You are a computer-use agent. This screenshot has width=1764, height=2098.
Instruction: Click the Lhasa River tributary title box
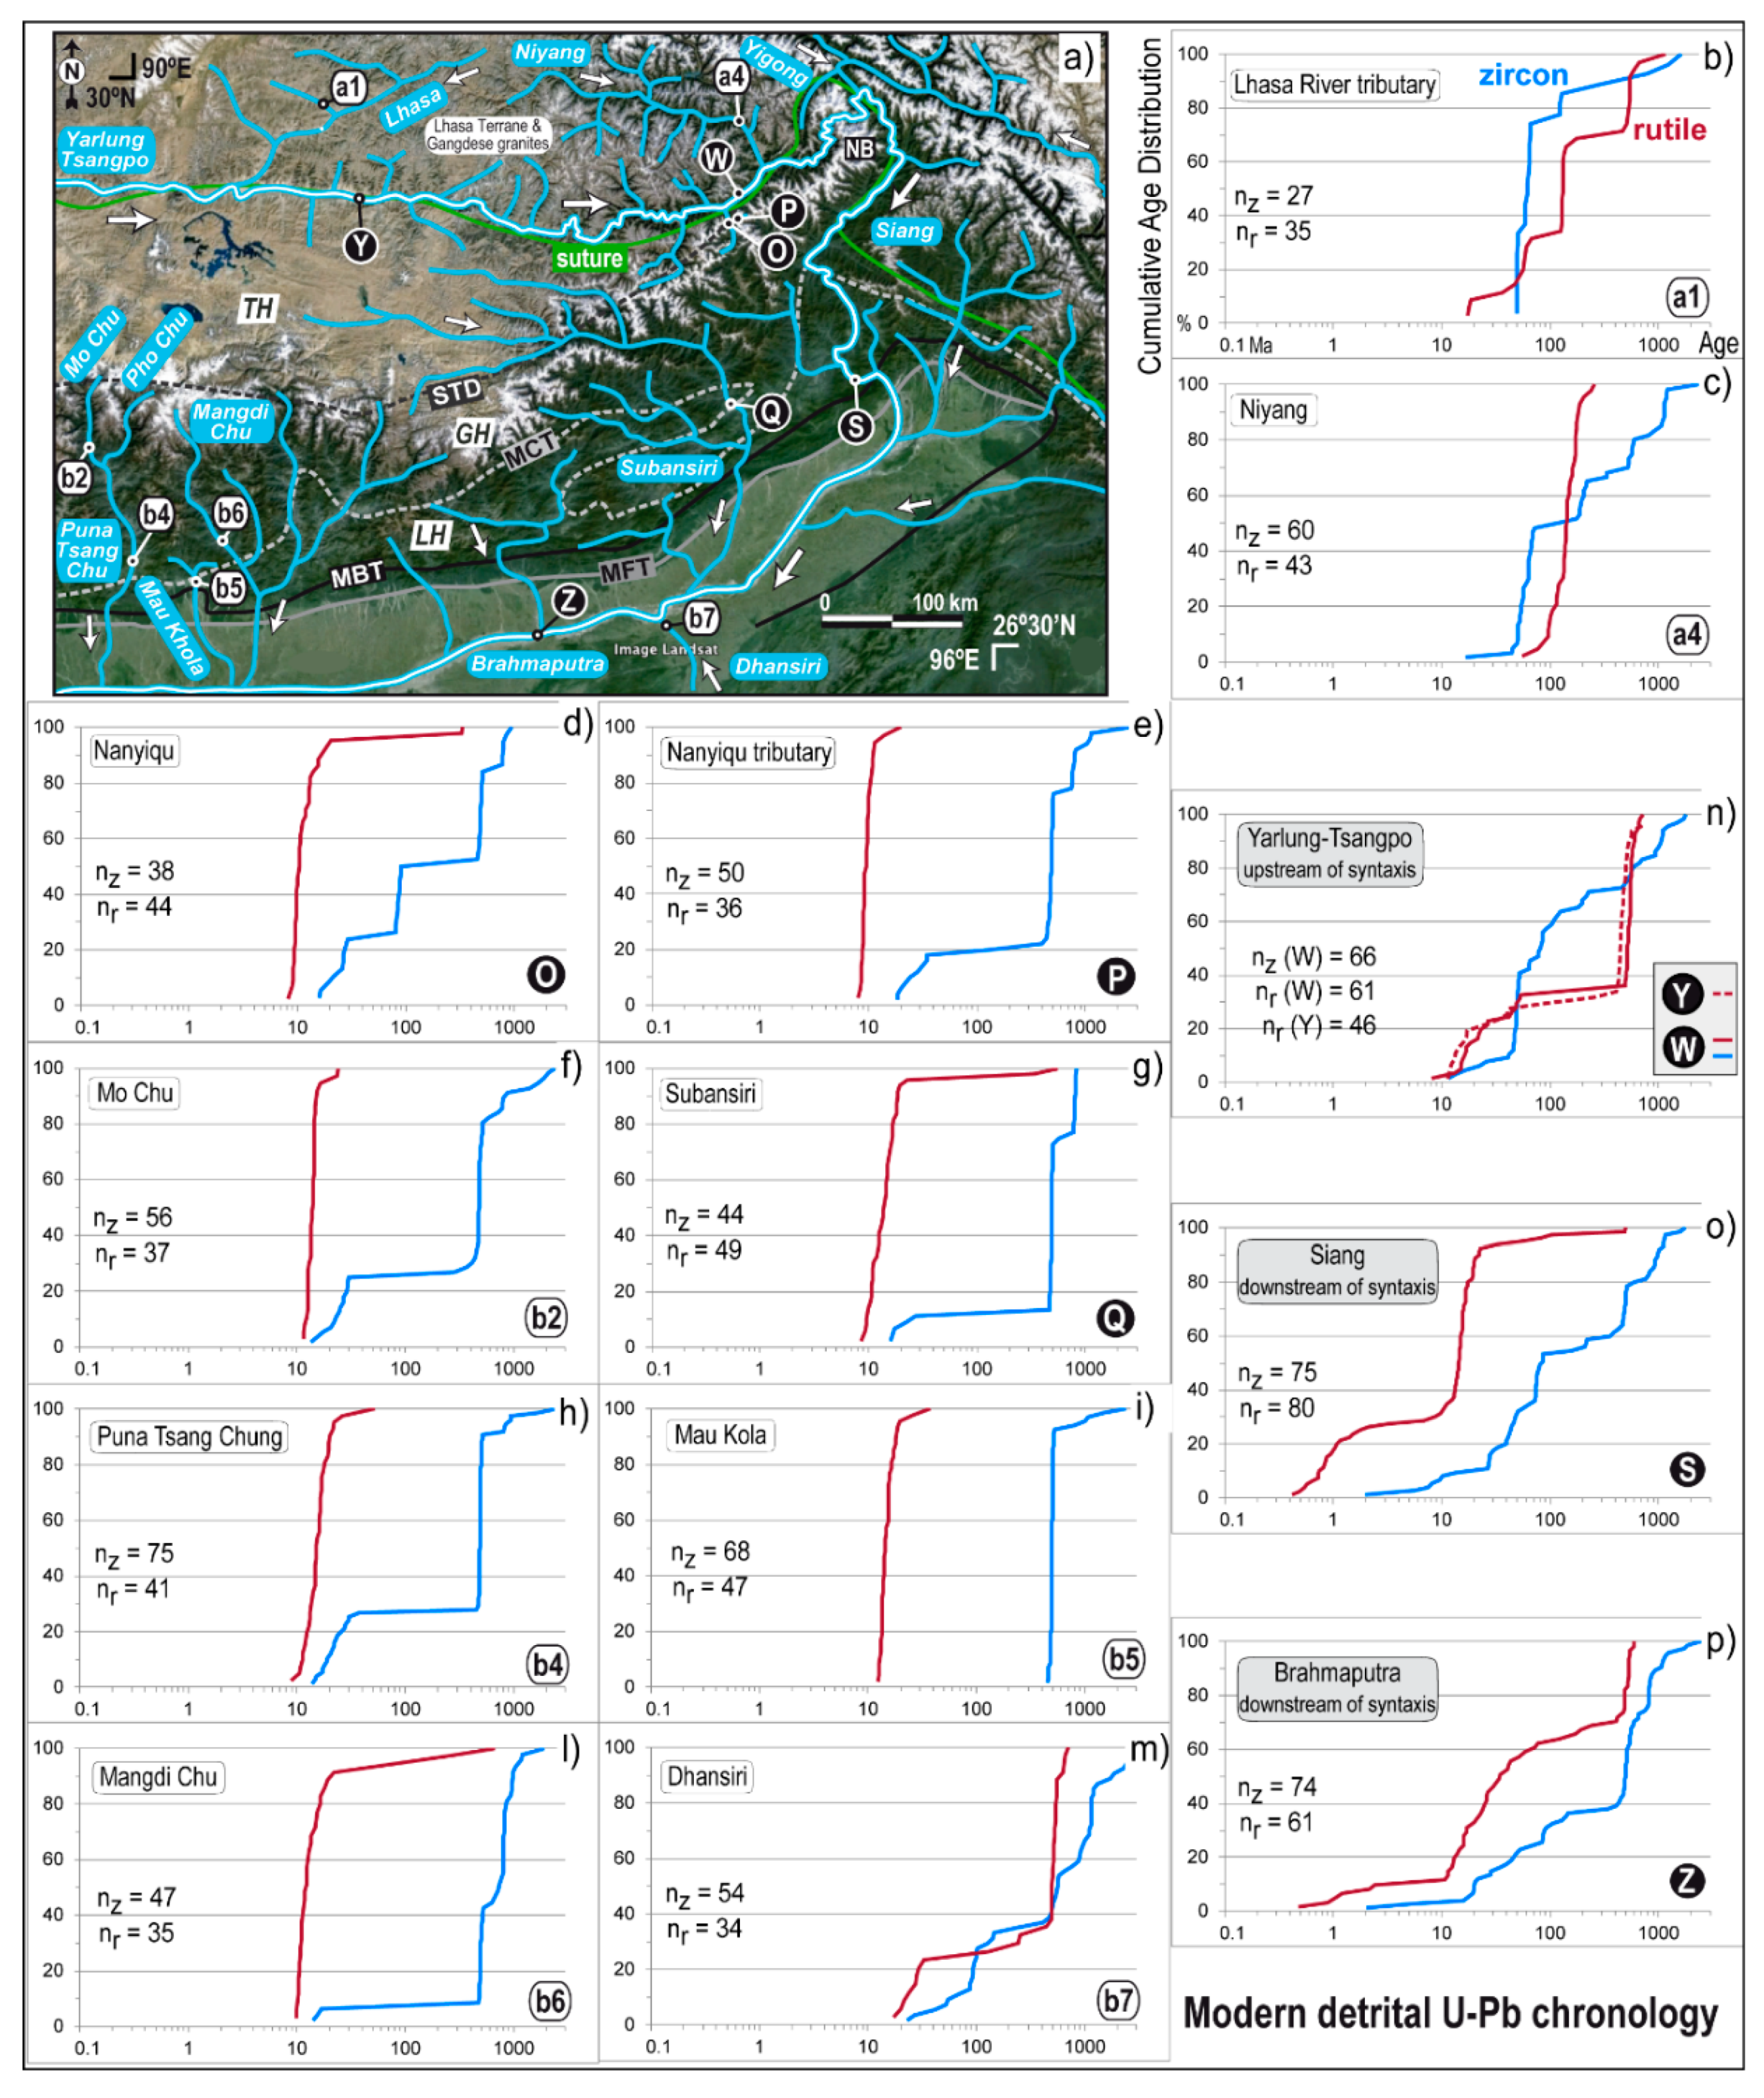pyautogui.click(x=1334, y=85)
